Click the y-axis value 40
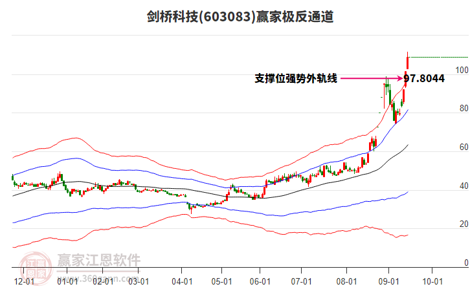Image resolution: width=470 pixels, height=291 pixels. point(464,186)
